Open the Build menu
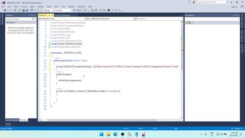 click(32, 7)
